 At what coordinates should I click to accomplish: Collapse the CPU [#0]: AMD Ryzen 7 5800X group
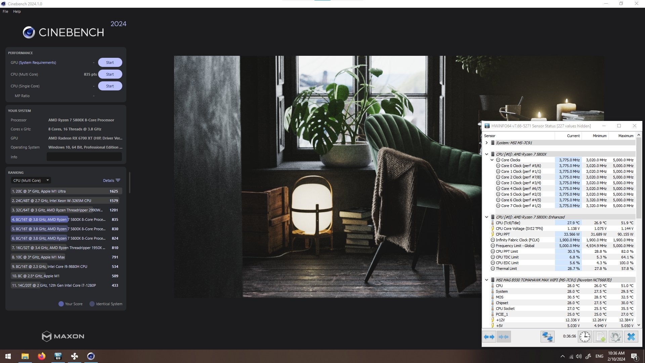(486, 154)
